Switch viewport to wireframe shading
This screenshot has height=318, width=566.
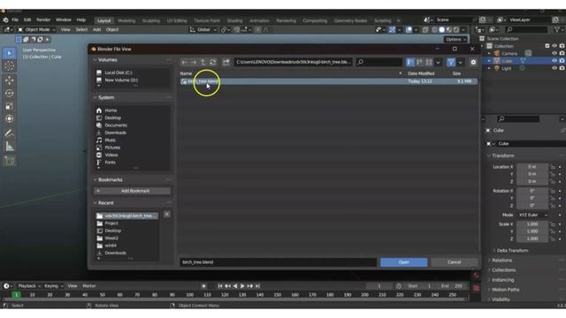coord(434,30)
